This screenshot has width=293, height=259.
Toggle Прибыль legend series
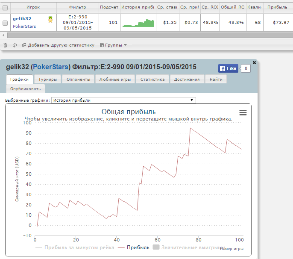pos(134,247)
